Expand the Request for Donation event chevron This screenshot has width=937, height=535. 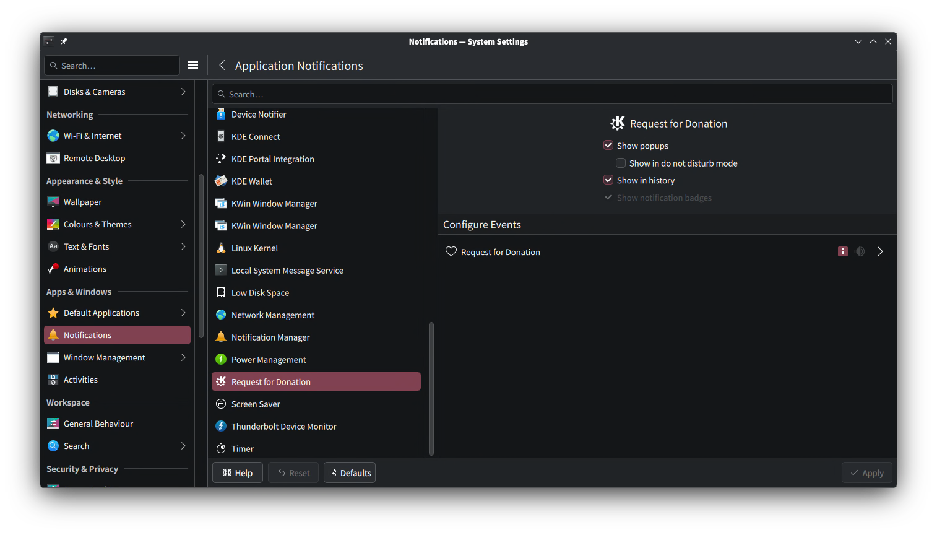click(880, 251)
